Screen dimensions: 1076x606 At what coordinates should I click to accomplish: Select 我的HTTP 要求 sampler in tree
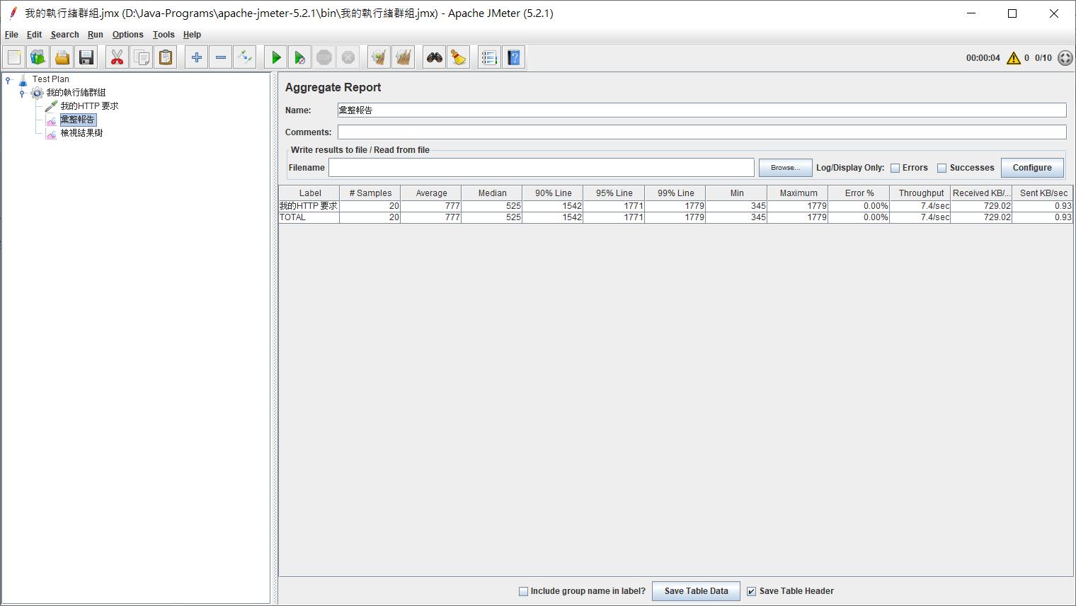(89, 106)
